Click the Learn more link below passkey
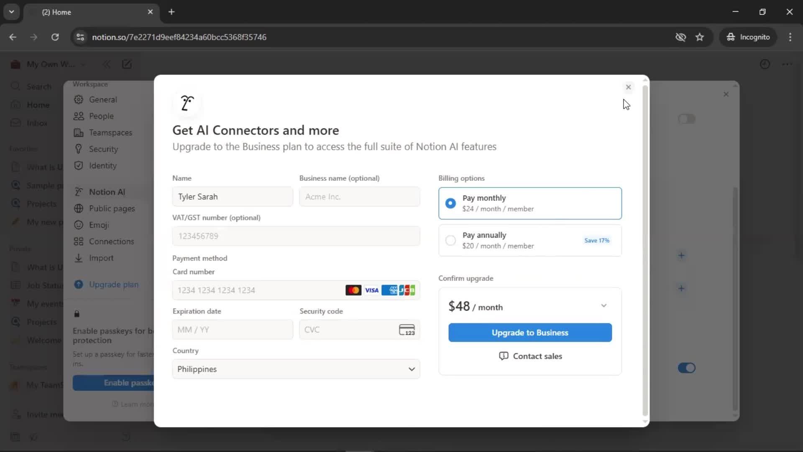The width and height of the screenshot is (803, 452). click(133, 404)
